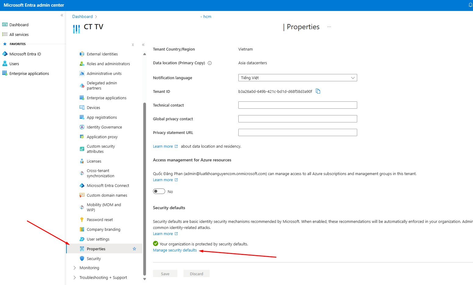Click the notifications bell icon

pos(471,5)
